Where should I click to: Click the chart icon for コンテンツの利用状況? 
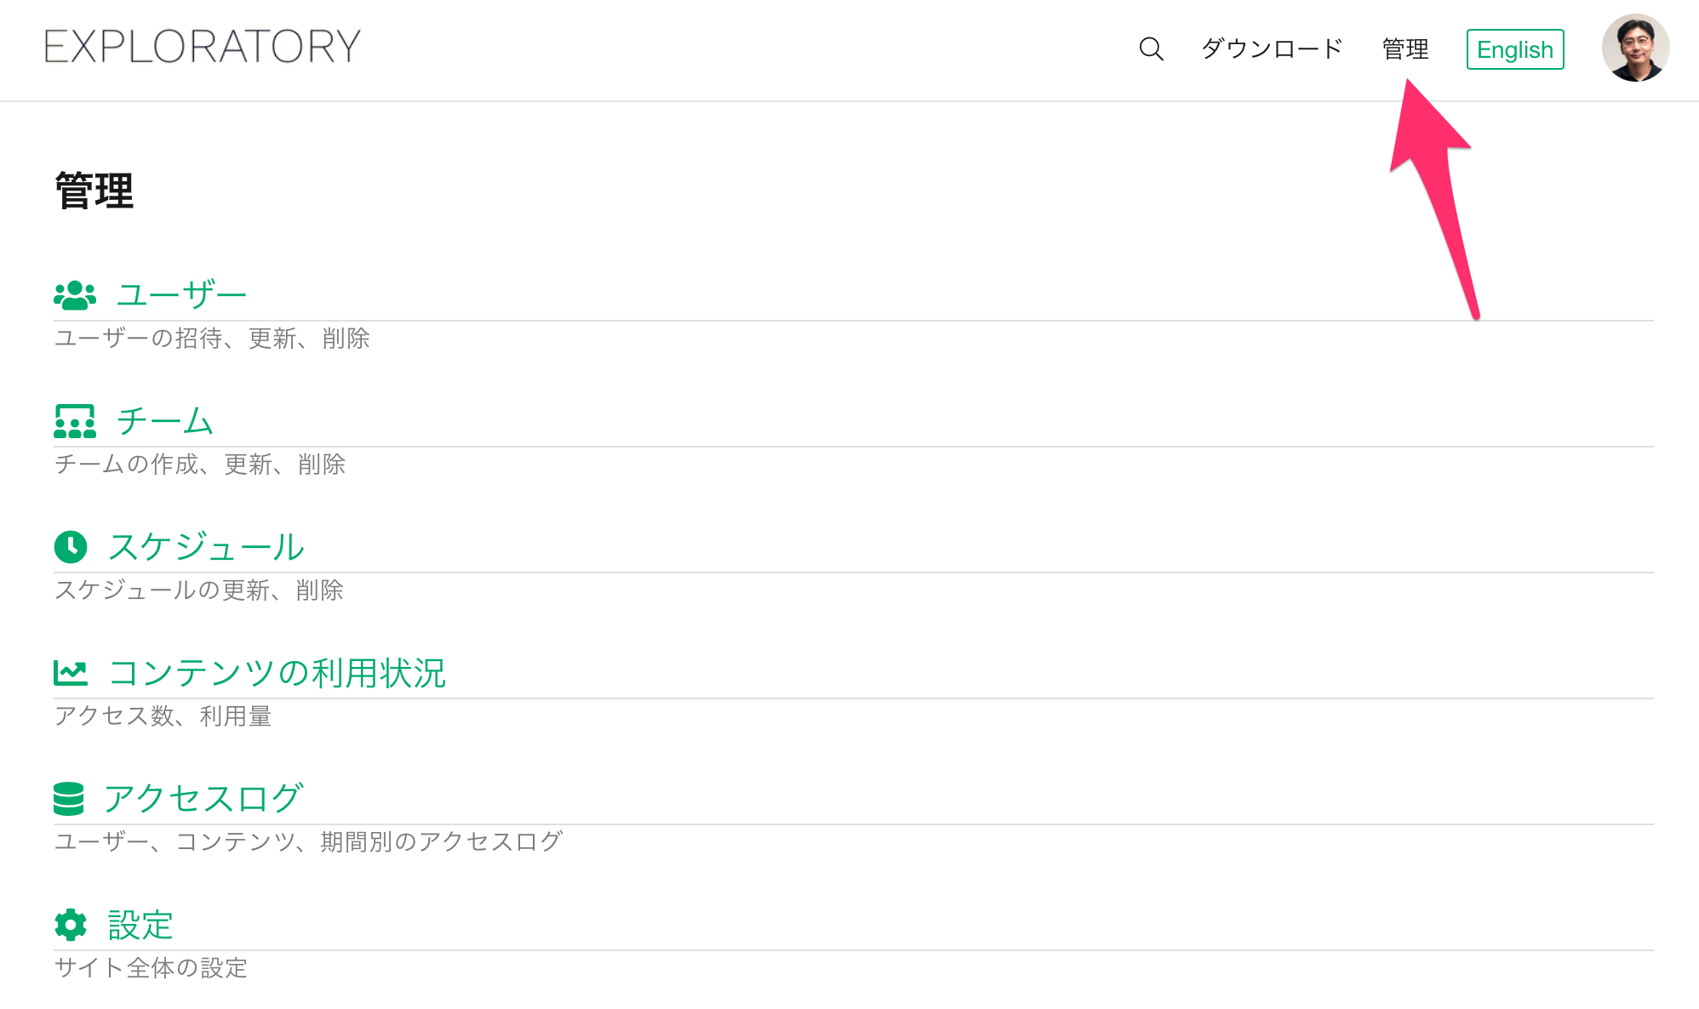pyautogui.click(x=71, y=673)
